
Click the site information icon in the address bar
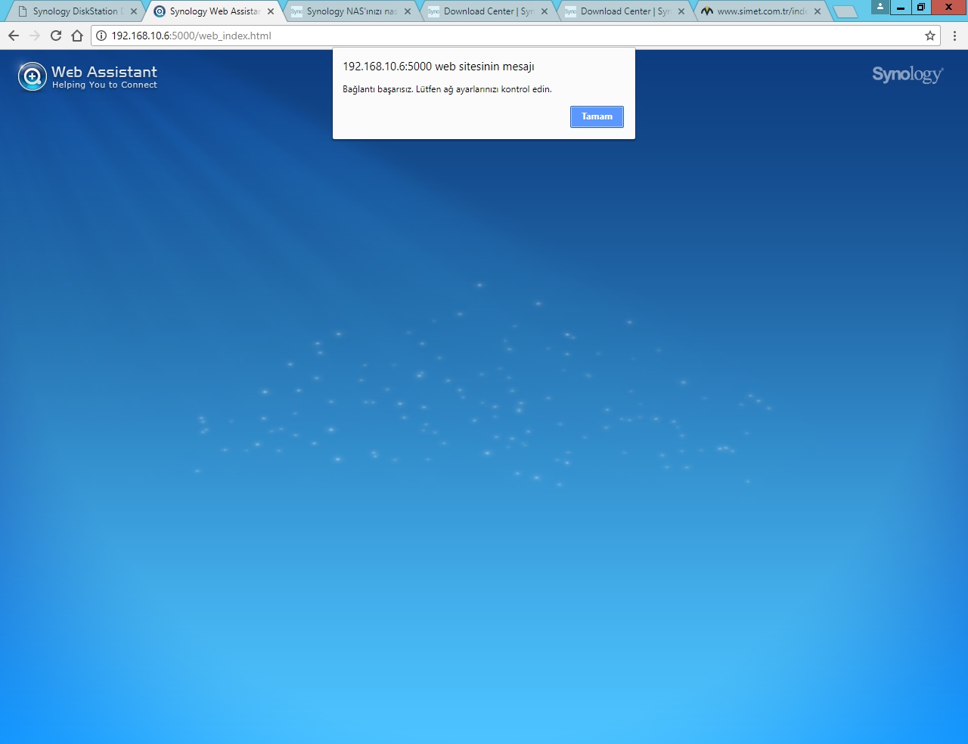click(101, 36)
